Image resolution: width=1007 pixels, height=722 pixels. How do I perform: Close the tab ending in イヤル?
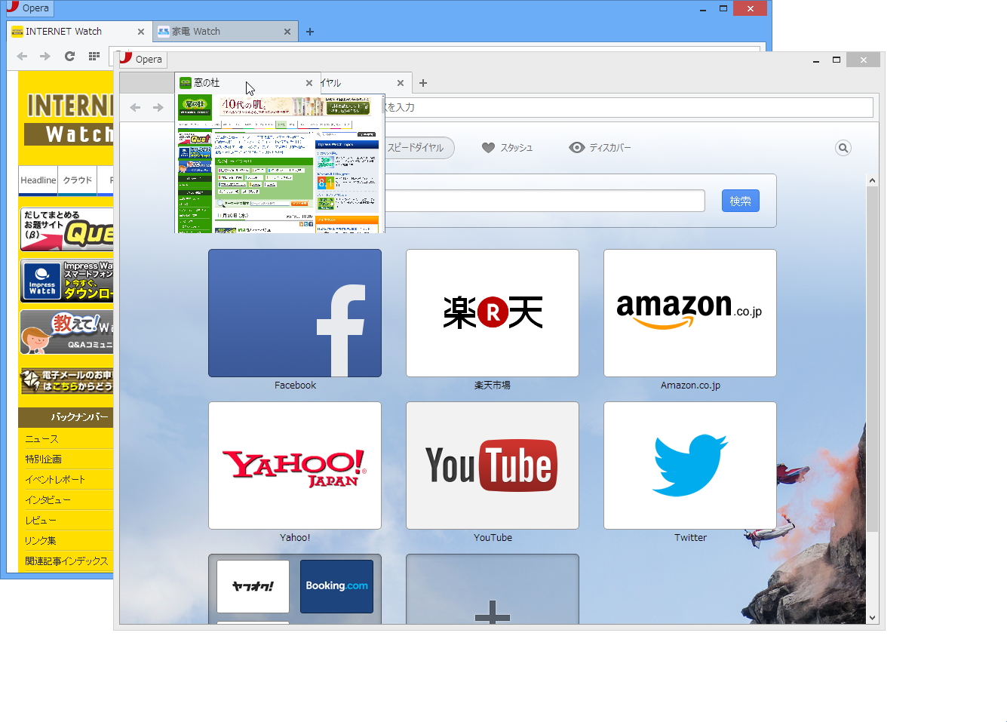point(401,83)
